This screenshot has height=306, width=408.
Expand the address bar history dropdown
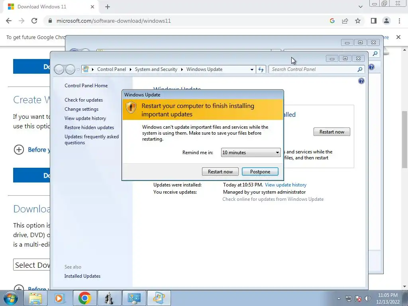[252, 69]
